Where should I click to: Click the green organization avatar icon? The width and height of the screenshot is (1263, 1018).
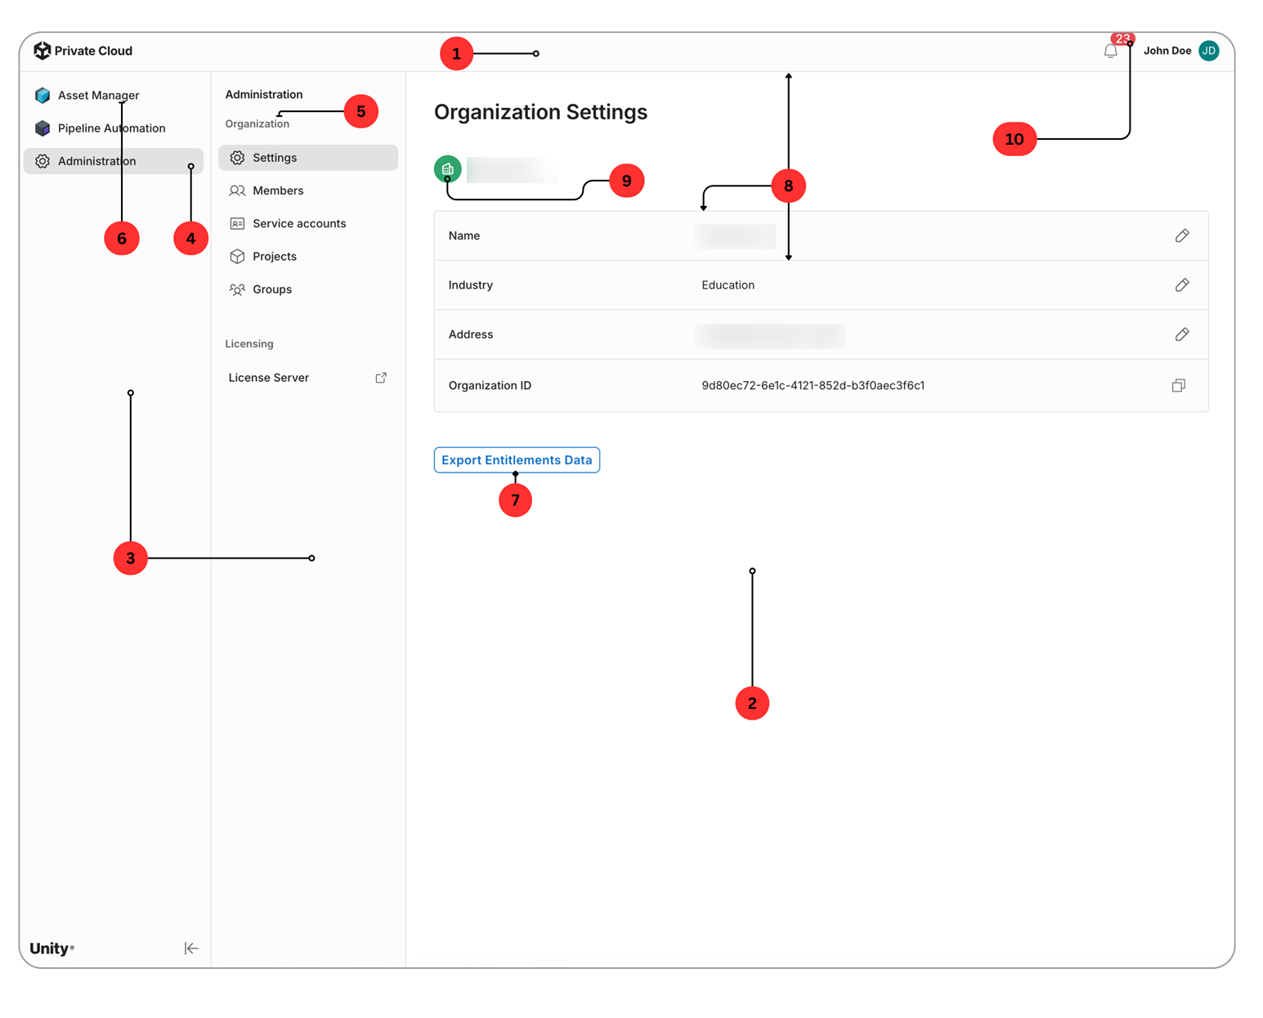(447, 169)
